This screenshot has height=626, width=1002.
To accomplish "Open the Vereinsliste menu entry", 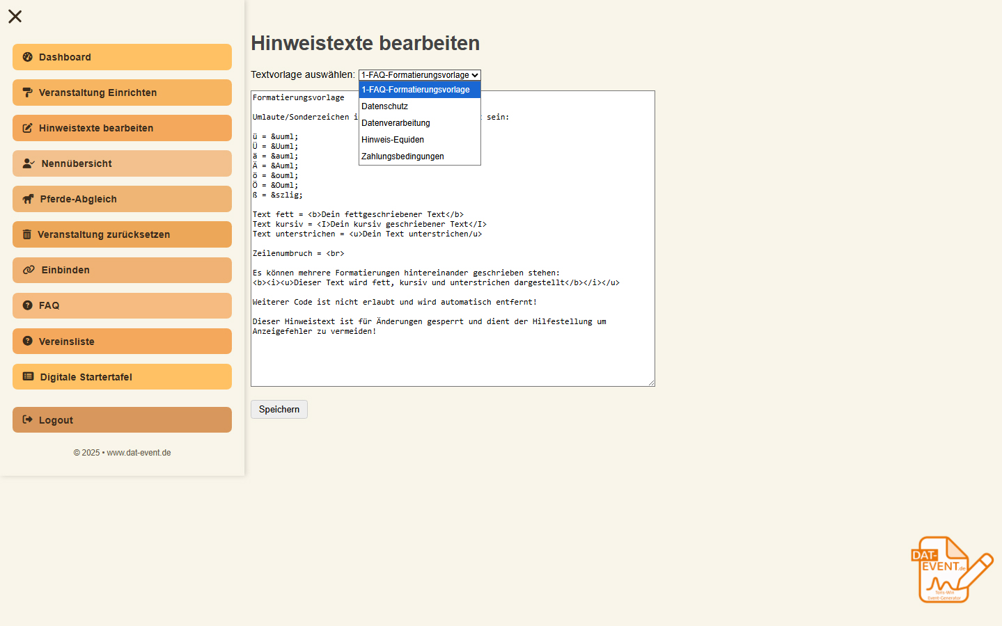I will 122,341.
